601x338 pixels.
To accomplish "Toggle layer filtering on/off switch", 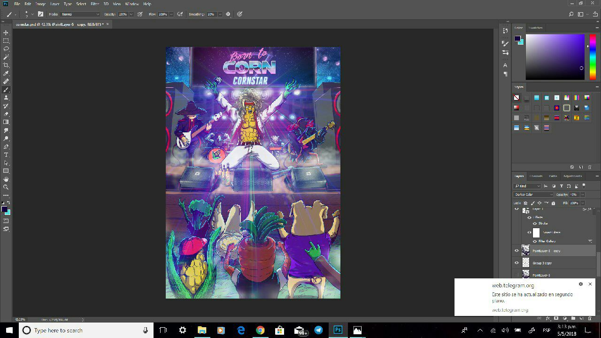I will click(584, 186).
